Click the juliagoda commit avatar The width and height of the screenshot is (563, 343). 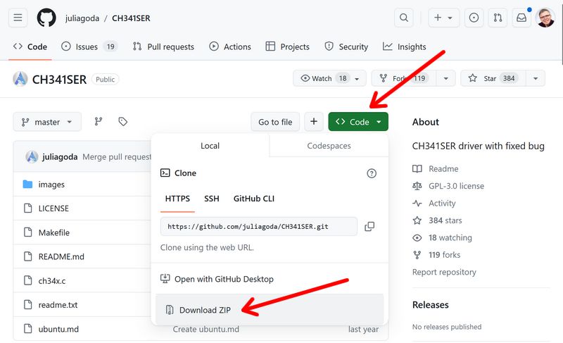point(32,156)
